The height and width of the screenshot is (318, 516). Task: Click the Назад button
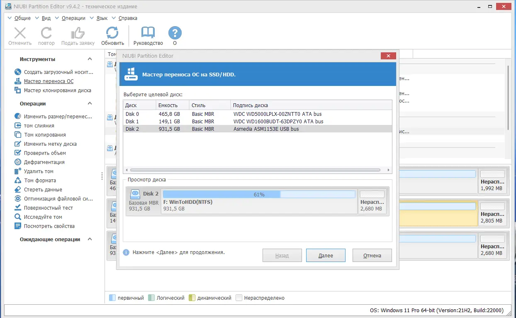pos(282,255)
